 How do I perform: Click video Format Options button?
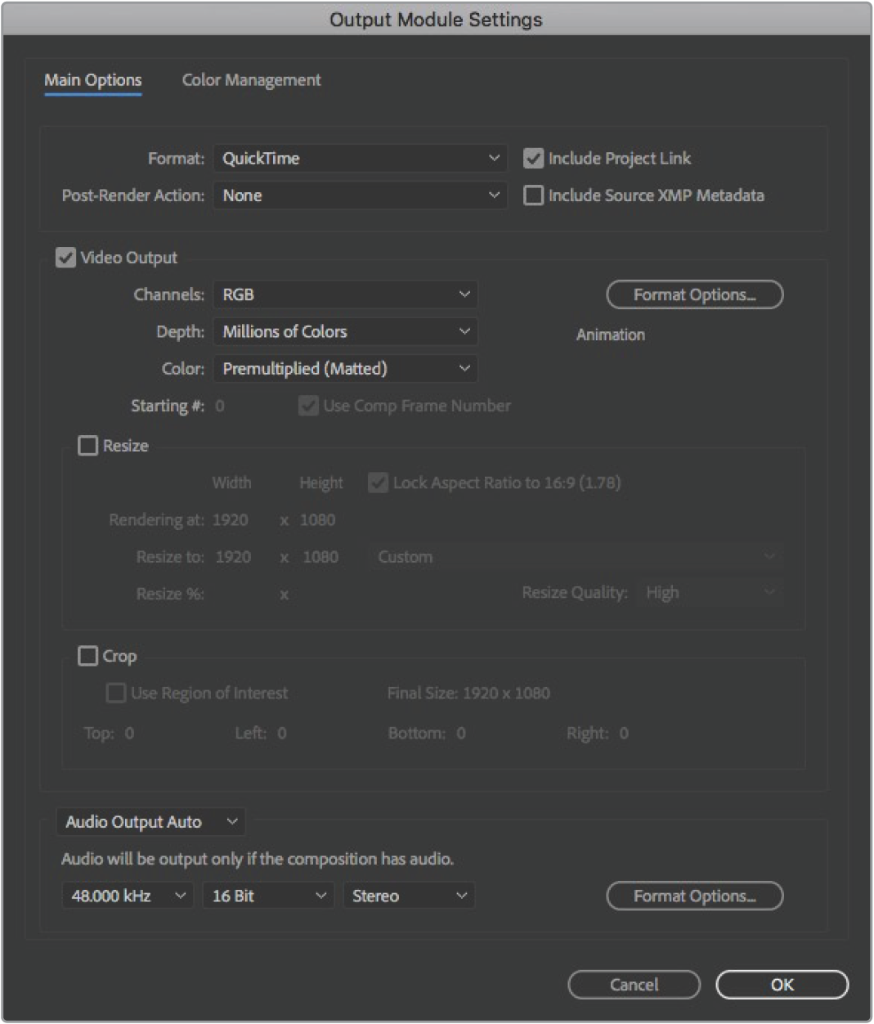click(694, 295)
